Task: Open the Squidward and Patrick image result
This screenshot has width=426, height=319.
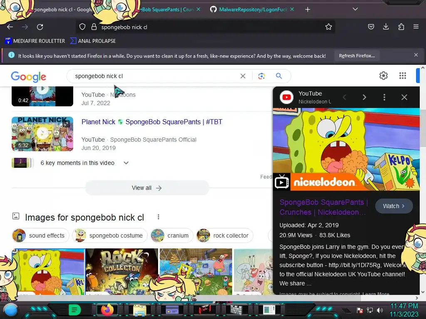Action: point(253,272)
